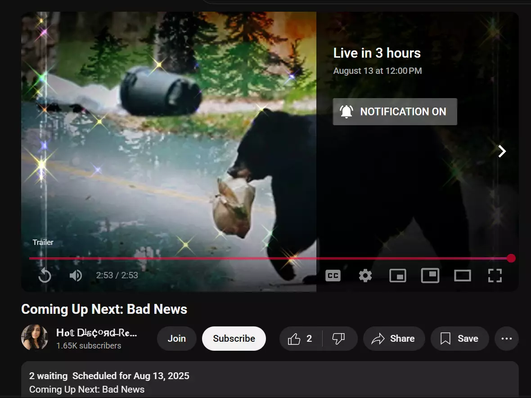
Task: Toggle theater mode
Action: (463, 276)
